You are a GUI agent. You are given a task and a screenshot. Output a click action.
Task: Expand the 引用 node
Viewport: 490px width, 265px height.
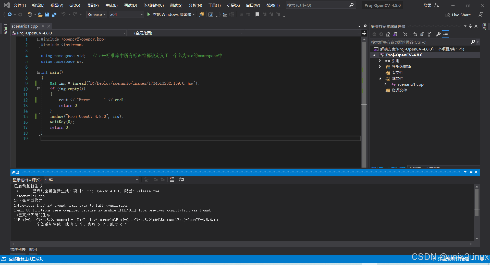click(380, 61)
